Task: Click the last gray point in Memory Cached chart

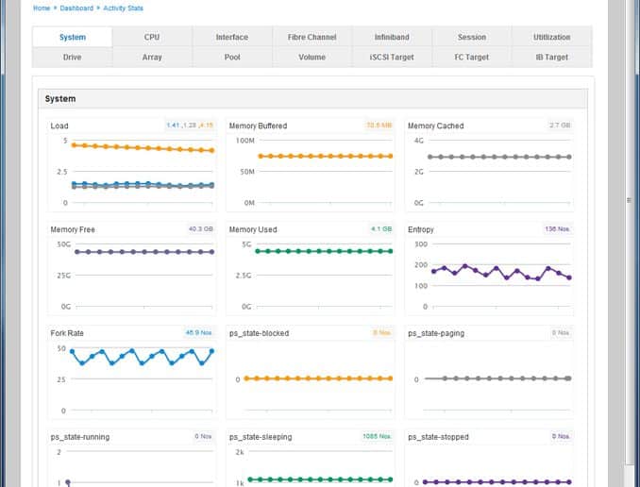Action: (569, 157)
